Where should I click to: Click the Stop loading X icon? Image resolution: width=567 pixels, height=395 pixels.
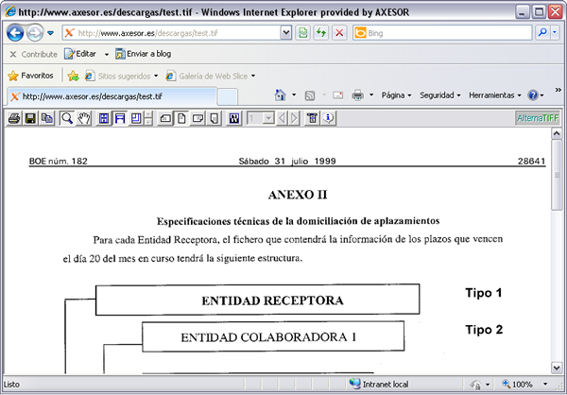point(339,33)
